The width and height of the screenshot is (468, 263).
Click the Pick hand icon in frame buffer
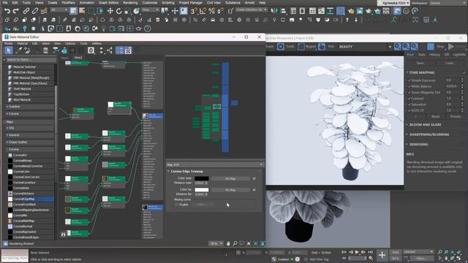(x=322, y=47)
